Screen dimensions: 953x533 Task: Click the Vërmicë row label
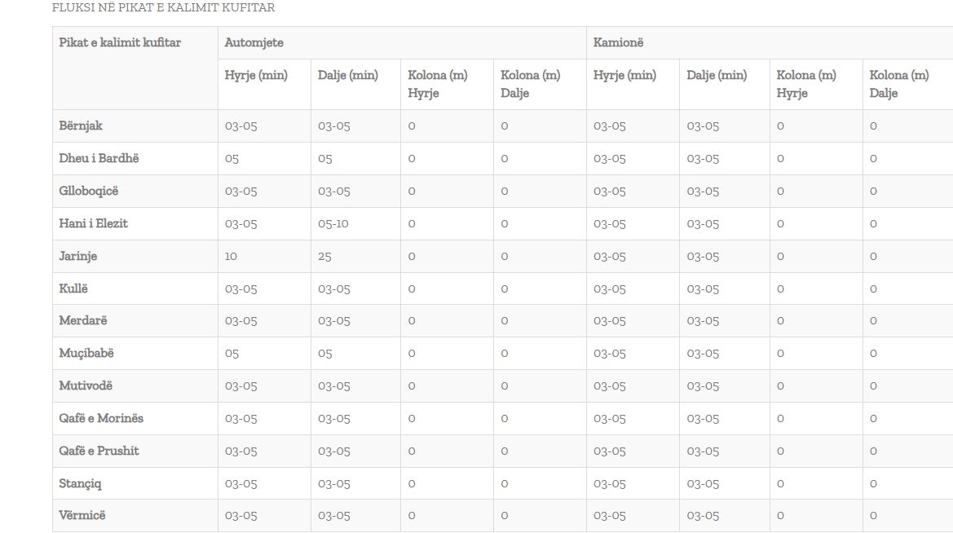(82, 515)
